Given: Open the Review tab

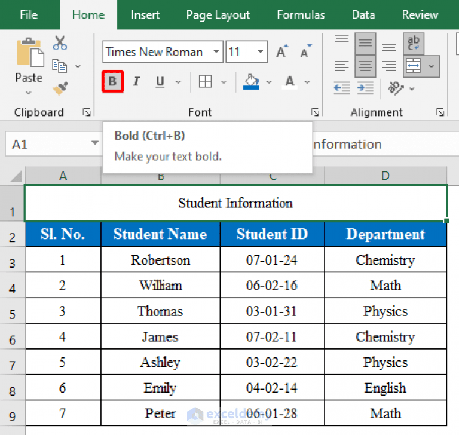Looking at the screenshot, I should click(420, 14).
